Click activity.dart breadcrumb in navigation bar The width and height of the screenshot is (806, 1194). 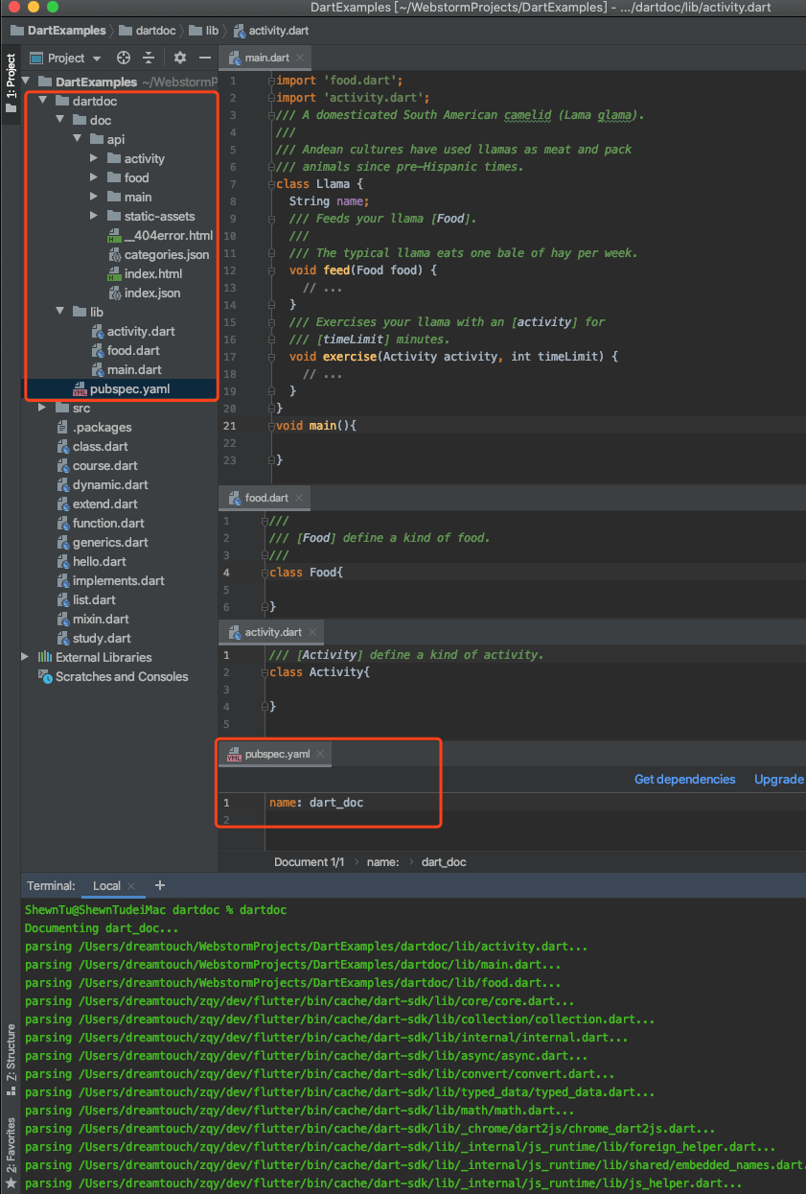point(272,31)
